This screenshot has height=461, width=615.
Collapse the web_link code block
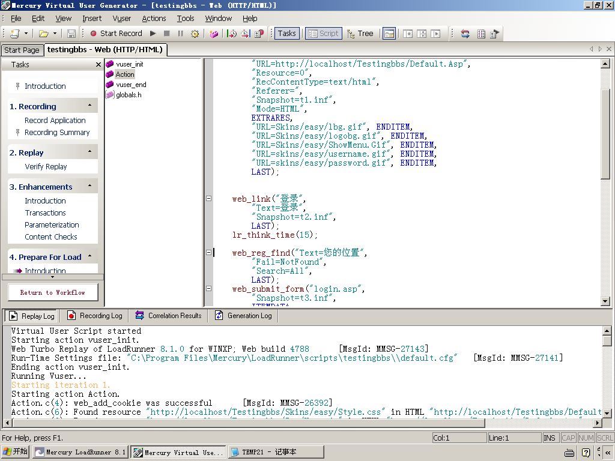coord(208,198)
